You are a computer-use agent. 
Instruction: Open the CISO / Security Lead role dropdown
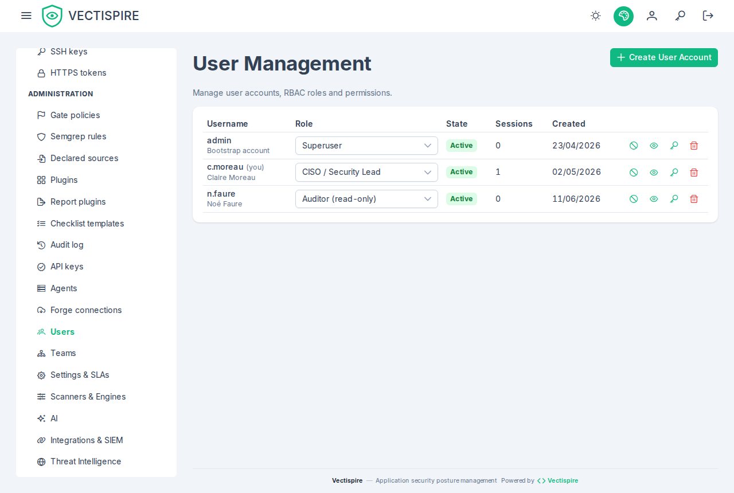pos(366,172)
